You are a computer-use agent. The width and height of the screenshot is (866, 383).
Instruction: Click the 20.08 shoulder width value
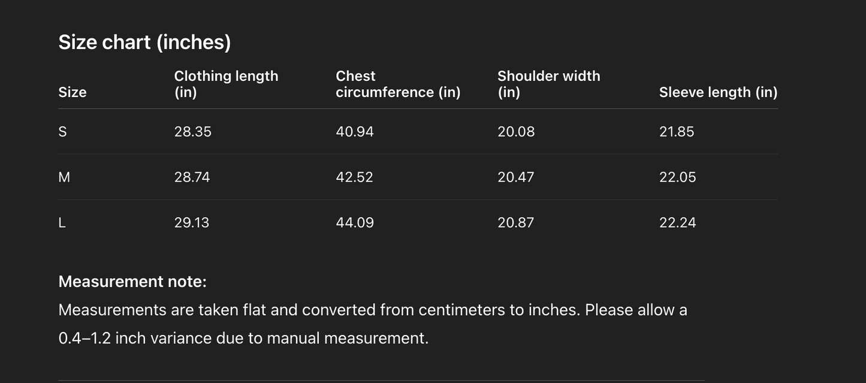click(515, 132)
